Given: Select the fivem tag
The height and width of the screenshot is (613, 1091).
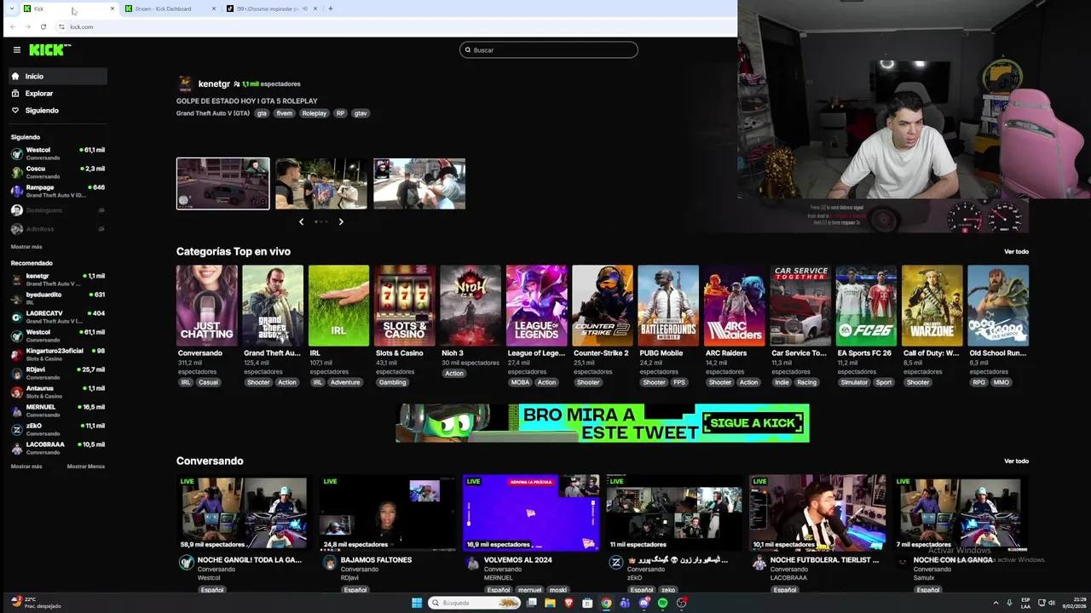Looking at the screenshot, I should (284, 113).
